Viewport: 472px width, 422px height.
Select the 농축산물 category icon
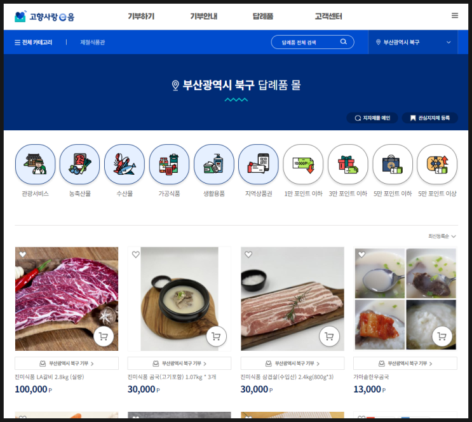tap(80, 164)
